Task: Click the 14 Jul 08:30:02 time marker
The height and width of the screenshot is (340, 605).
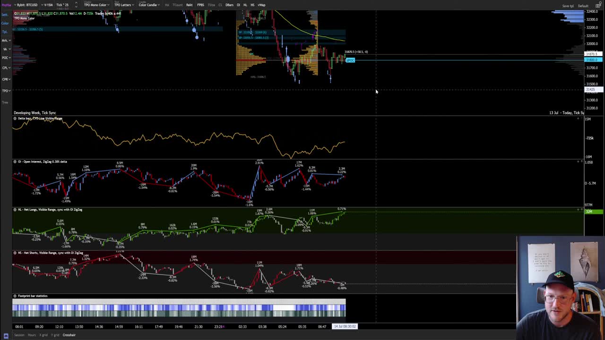Action: [345, 326]
